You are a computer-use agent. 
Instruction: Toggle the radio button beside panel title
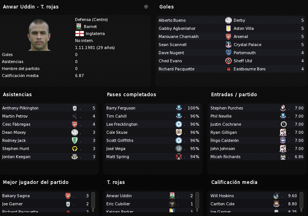(146, 7)
